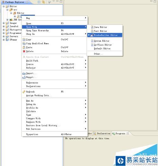Viewport: 158px width, 166px height.
Task: Click the Copy menu icon
Action: [24, 39]
